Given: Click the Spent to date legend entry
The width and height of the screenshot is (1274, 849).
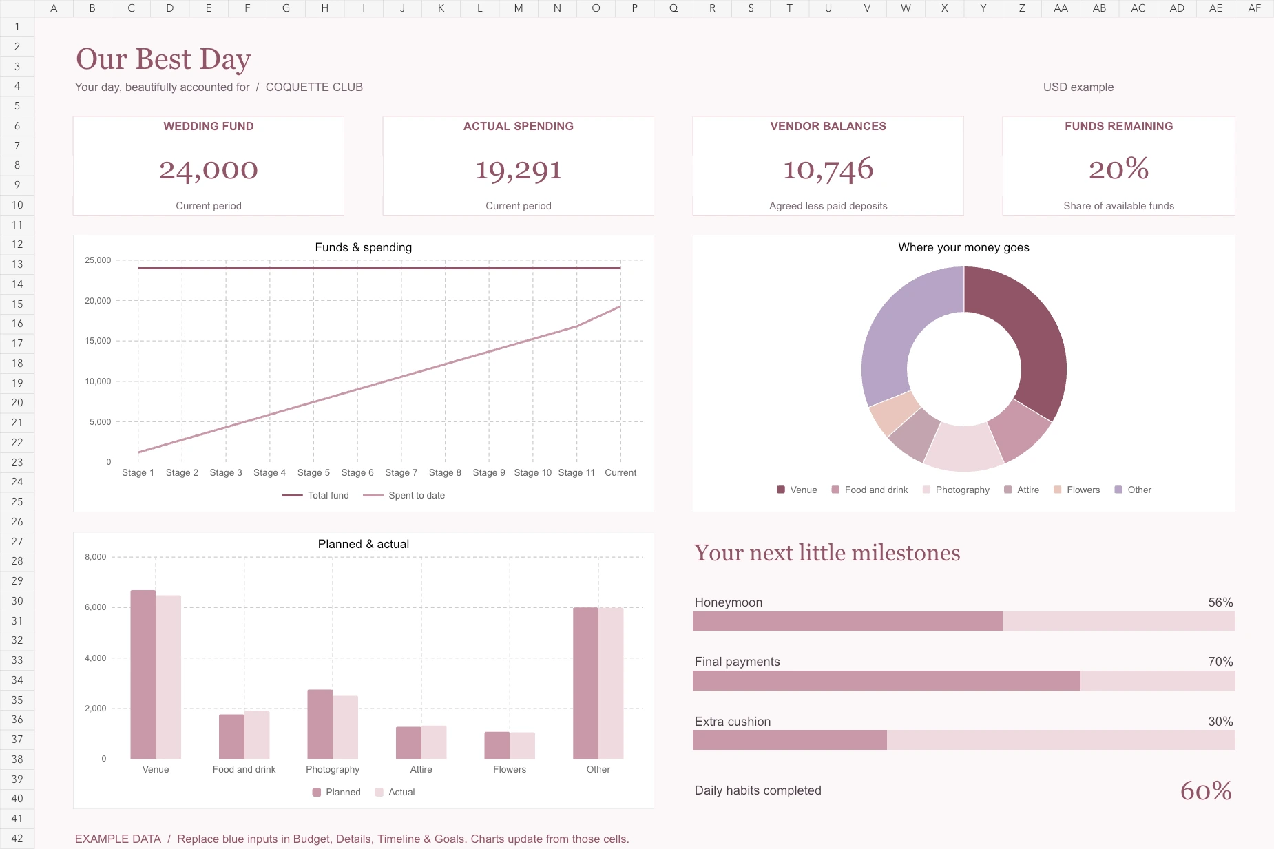Looking at the screenshot, I should pyautogui.click(x=404, y=495).
